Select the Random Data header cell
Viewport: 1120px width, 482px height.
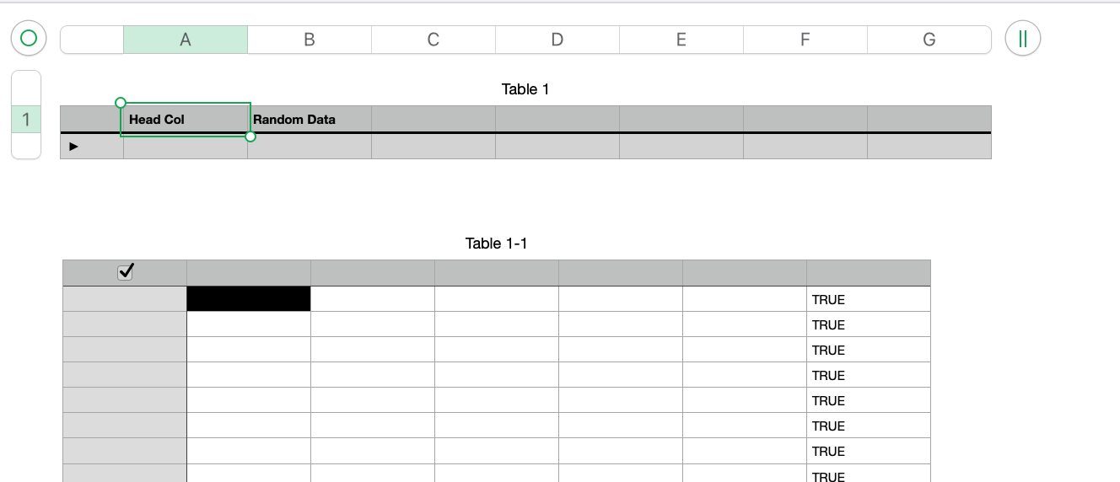[310, 120]
